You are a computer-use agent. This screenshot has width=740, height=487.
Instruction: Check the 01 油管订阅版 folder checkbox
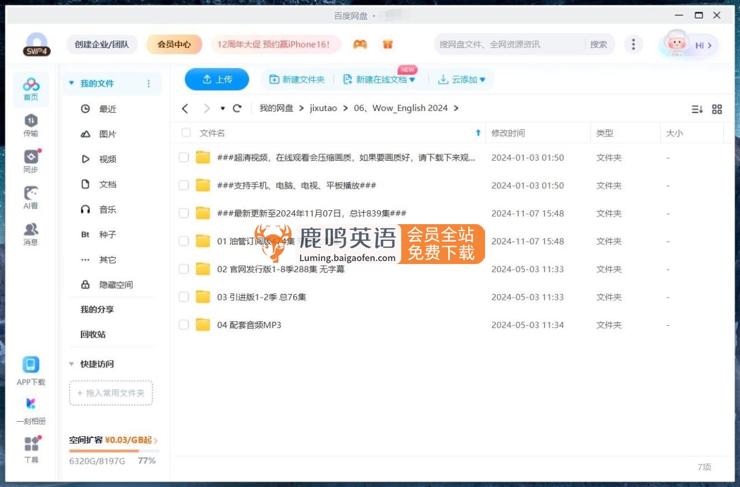click(184, 241)
